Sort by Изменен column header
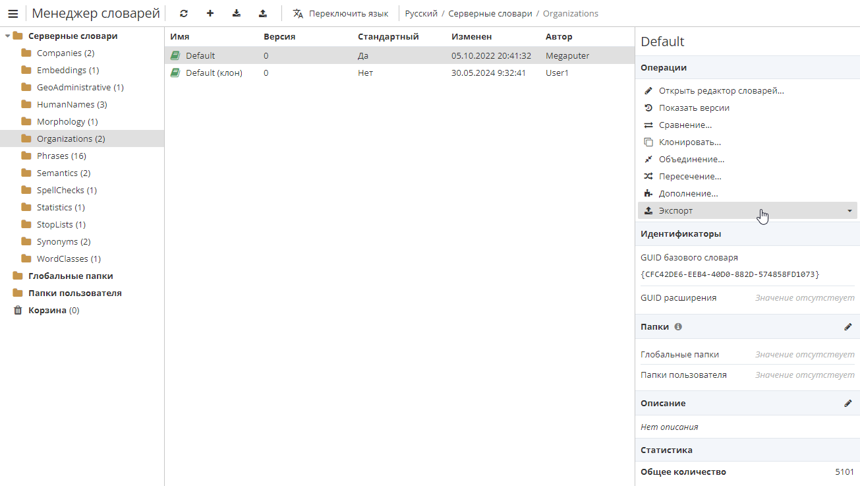Screen dimensions: 860x486 tap(472, 37)
